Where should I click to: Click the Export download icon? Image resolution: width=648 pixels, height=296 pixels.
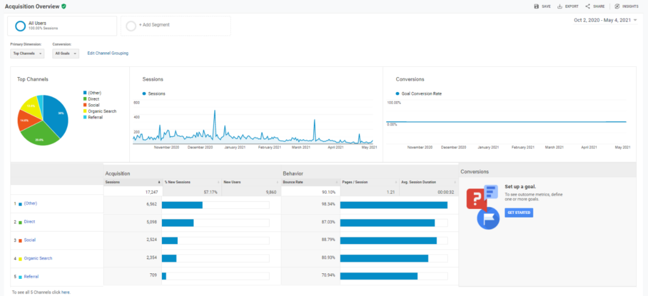[560, 6]
